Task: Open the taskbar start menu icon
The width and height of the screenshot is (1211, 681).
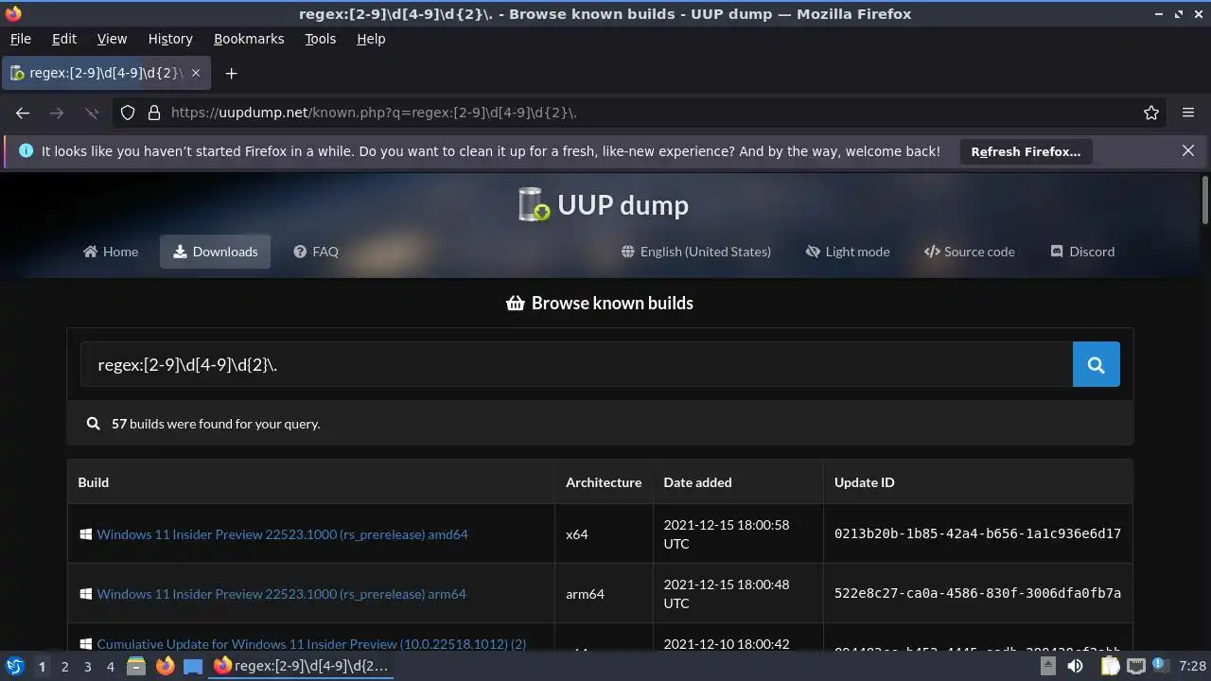Action: coord(14,666)
